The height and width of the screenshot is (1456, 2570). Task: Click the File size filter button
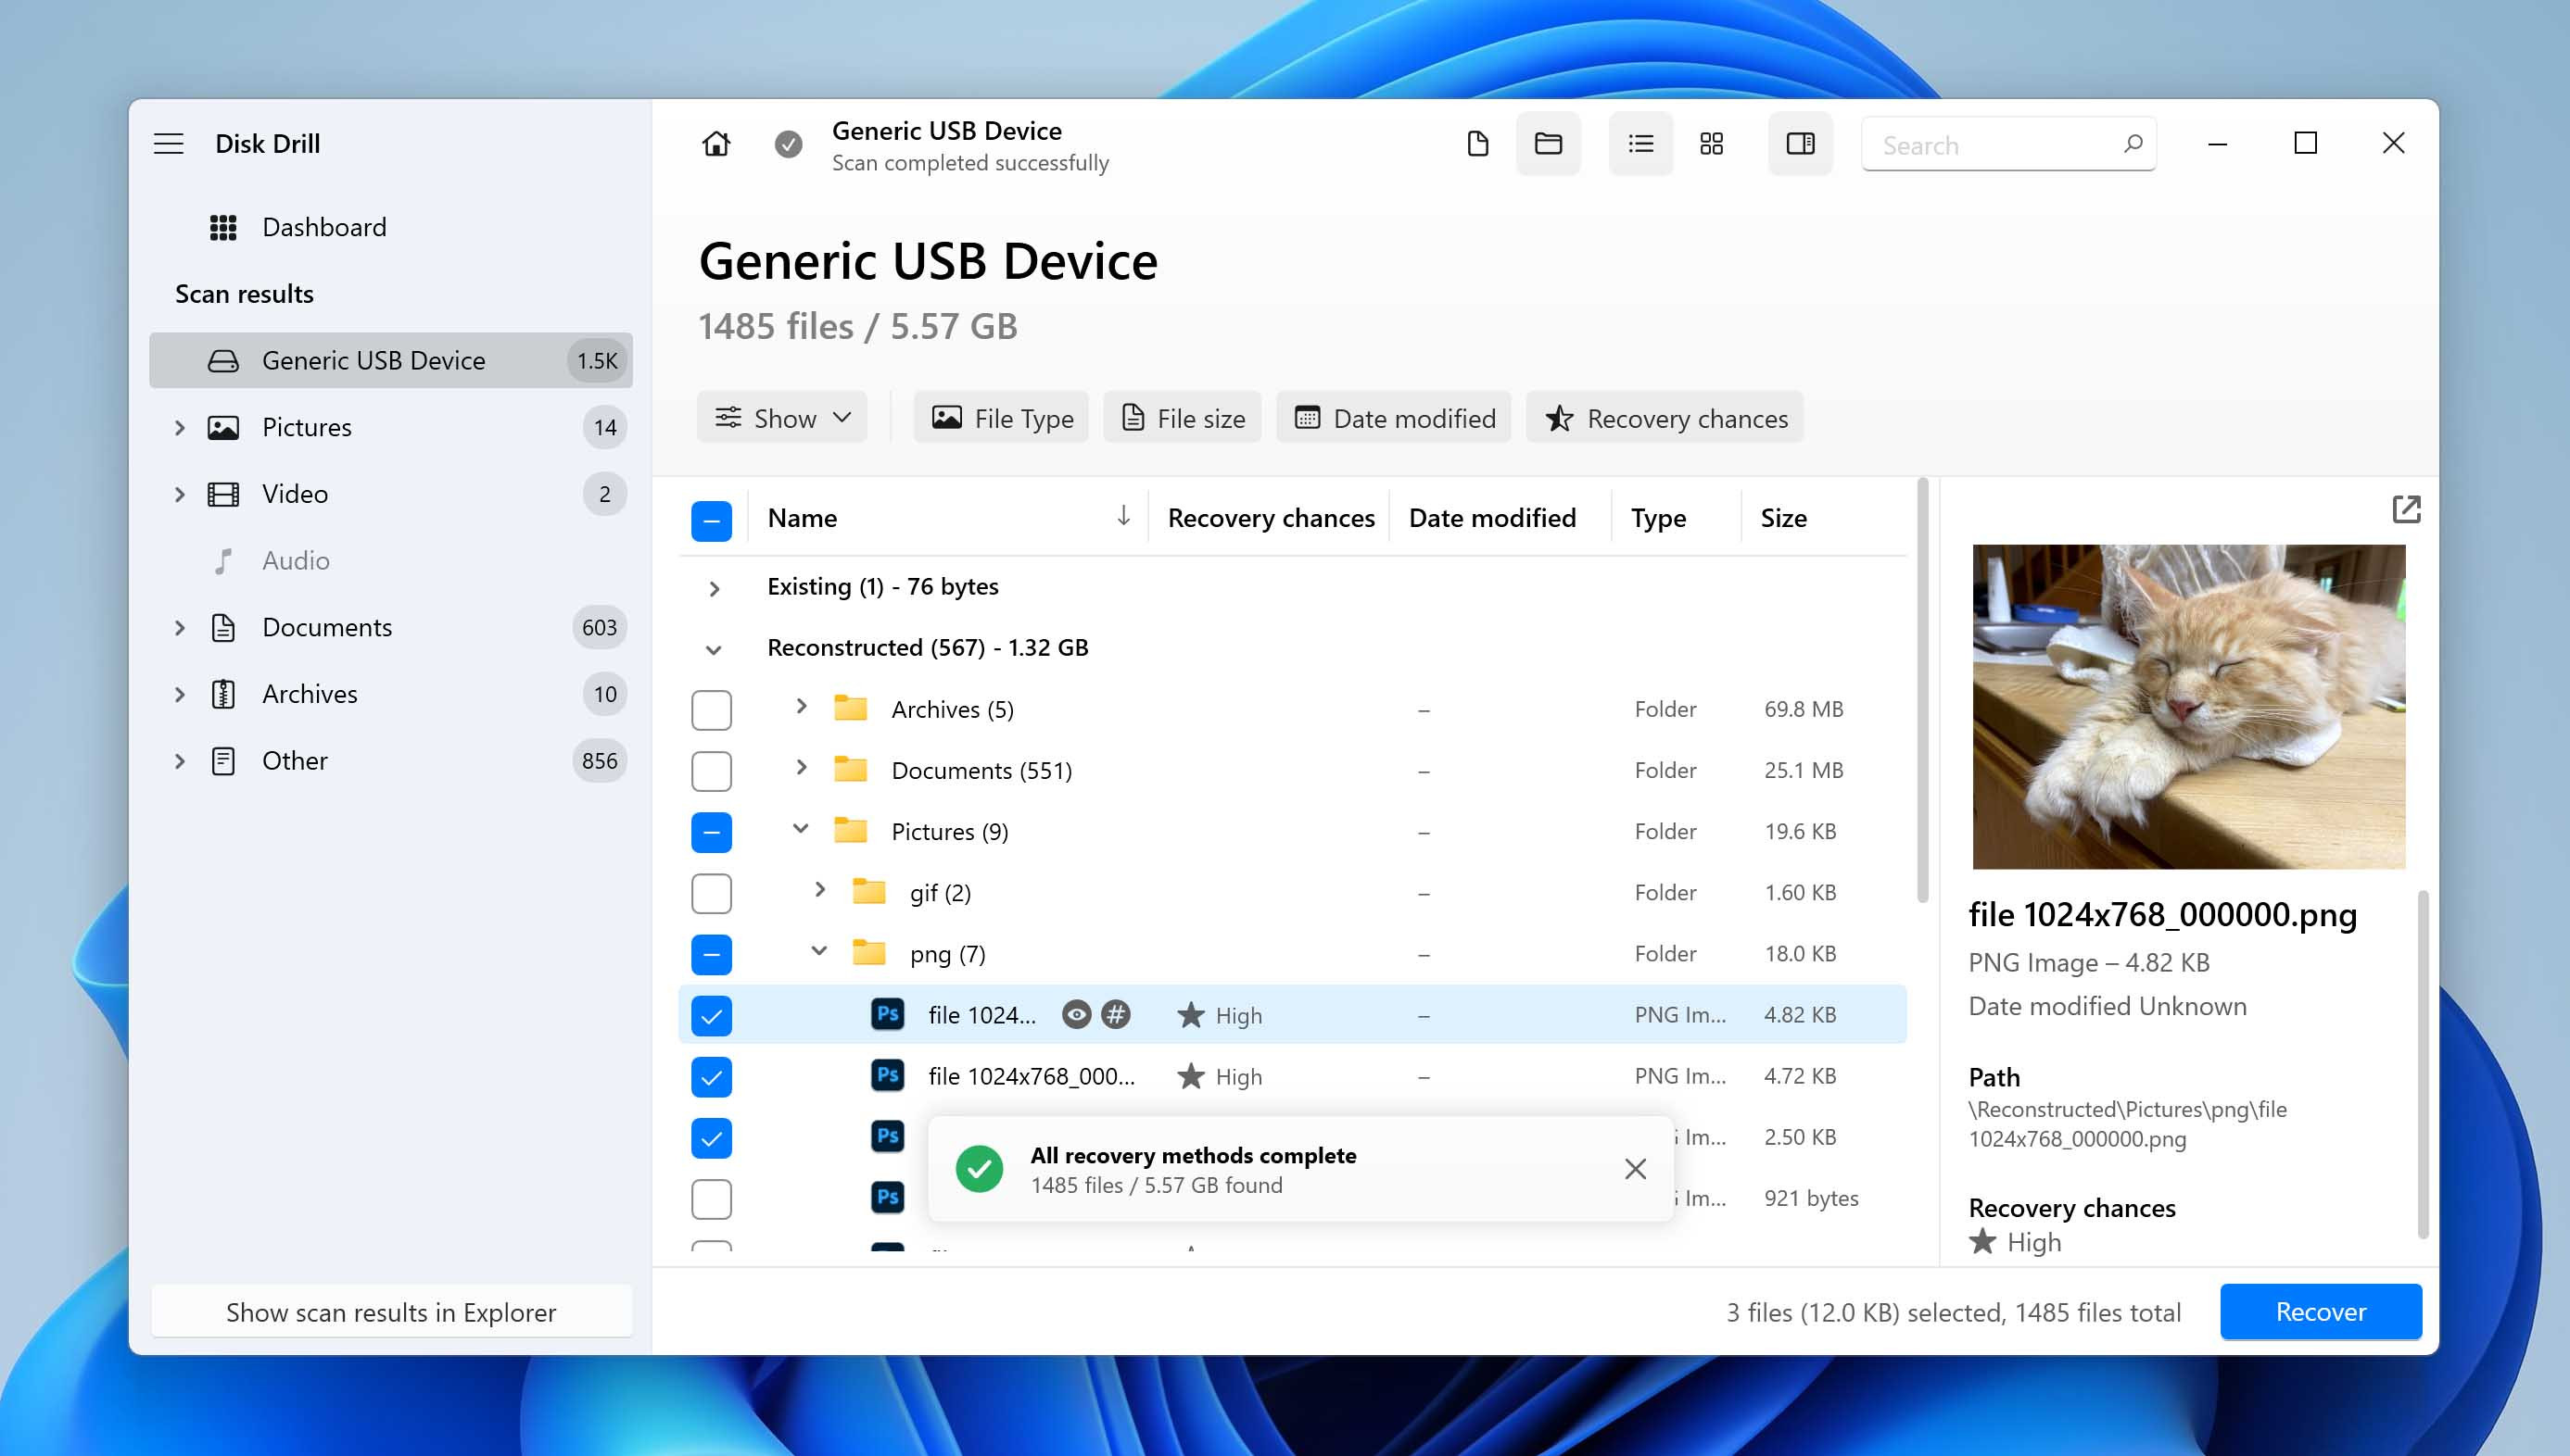[x=1184, y=418]
